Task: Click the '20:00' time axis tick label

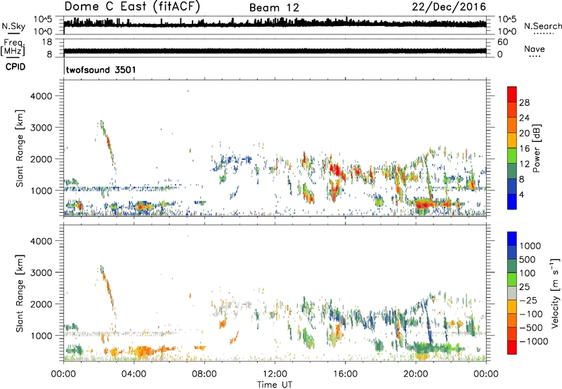Action: tap(415, 374)
